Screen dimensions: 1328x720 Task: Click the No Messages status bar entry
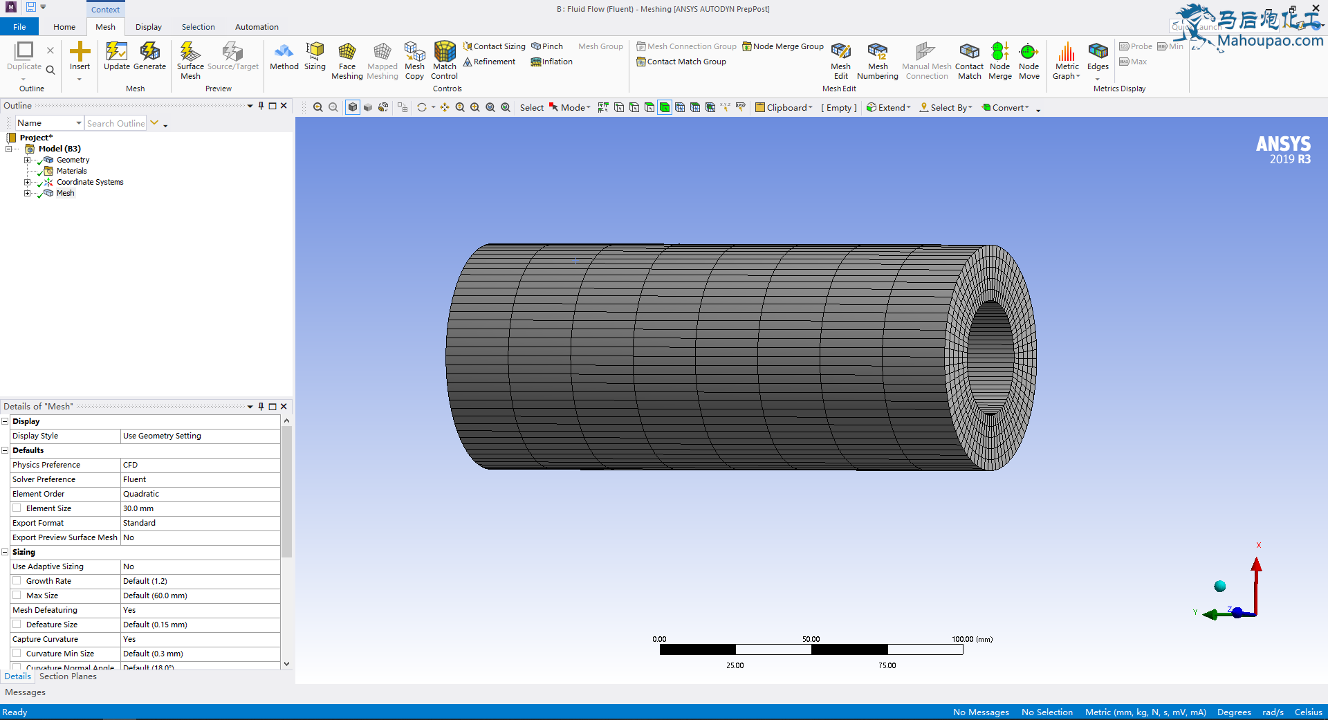tap(981, 712)
